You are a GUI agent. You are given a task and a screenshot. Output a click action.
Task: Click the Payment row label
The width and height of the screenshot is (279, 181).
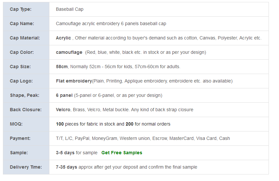20,138
